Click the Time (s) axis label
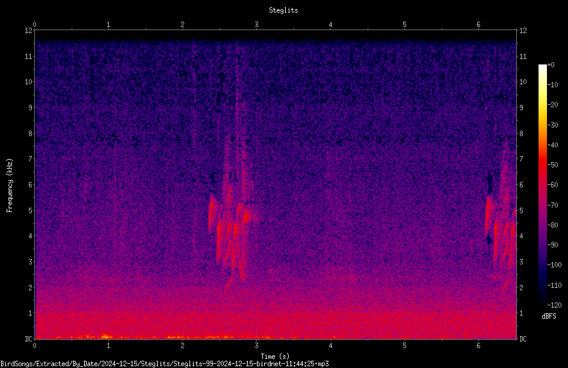The image size is (568, 368). (275, 357)
